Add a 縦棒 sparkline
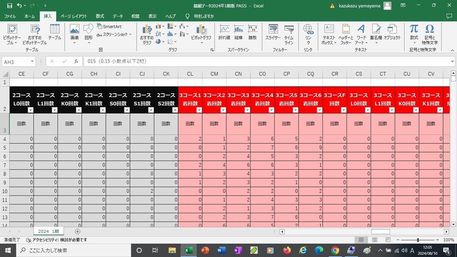457x257 pixels. point(239,32)
